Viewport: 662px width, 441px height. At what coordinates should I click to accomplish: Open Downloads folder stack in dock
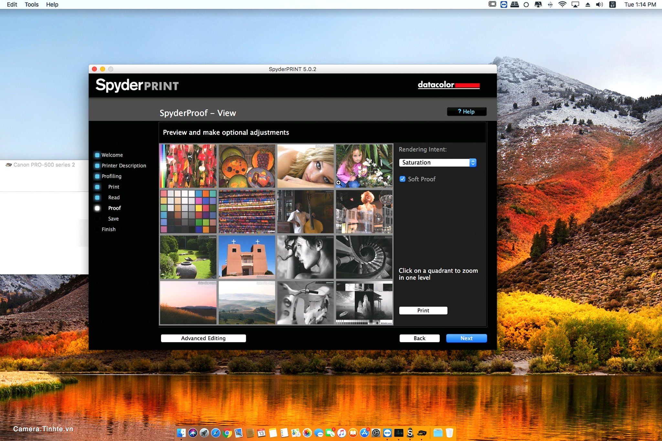[438, 433]
